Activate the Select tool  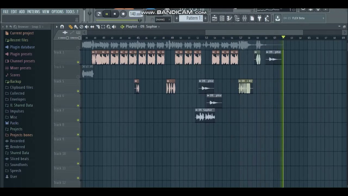coord(103,26)
